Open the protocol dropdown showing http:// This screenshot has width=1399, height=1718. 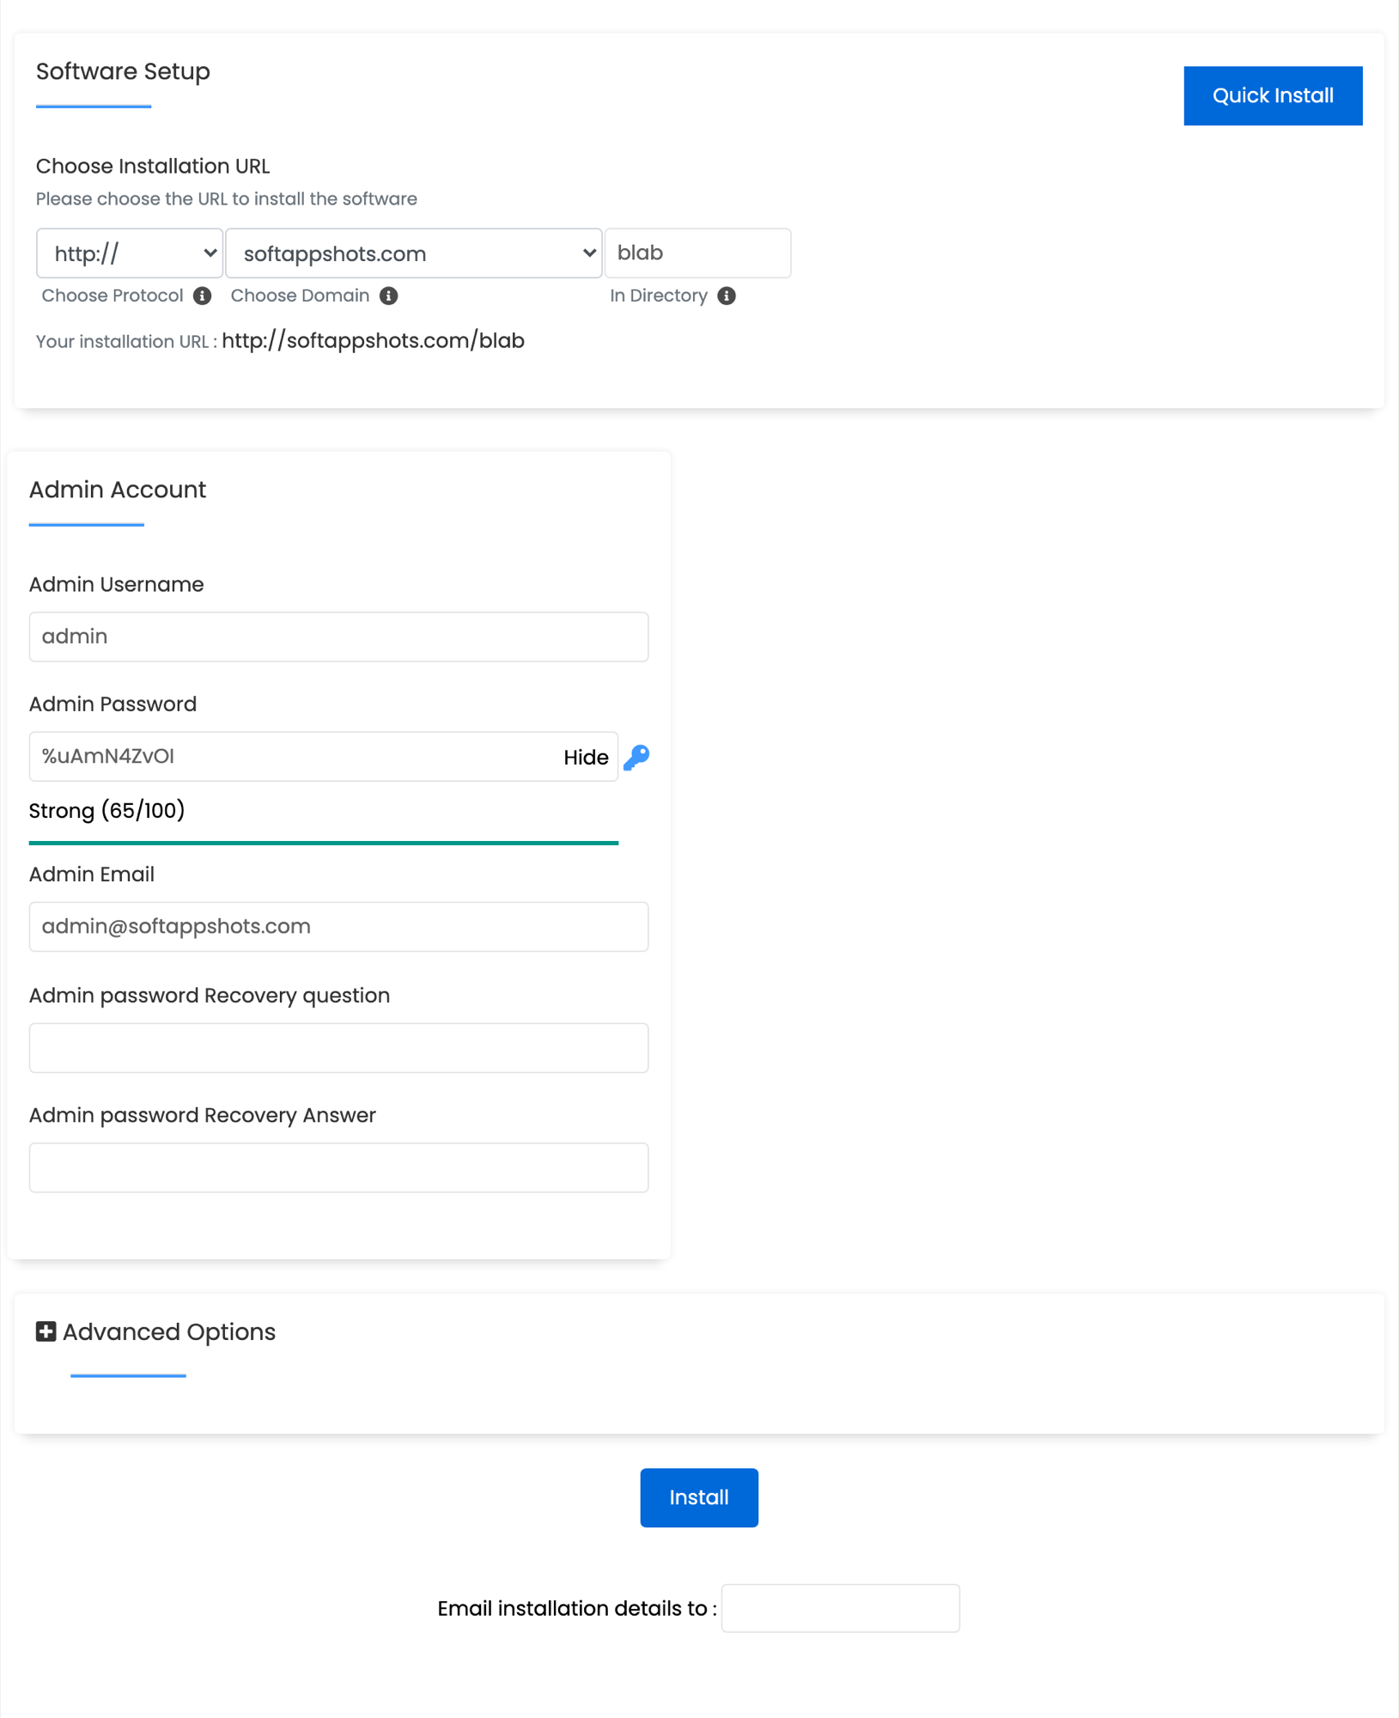pyautogui.click(x=129, y=253)
